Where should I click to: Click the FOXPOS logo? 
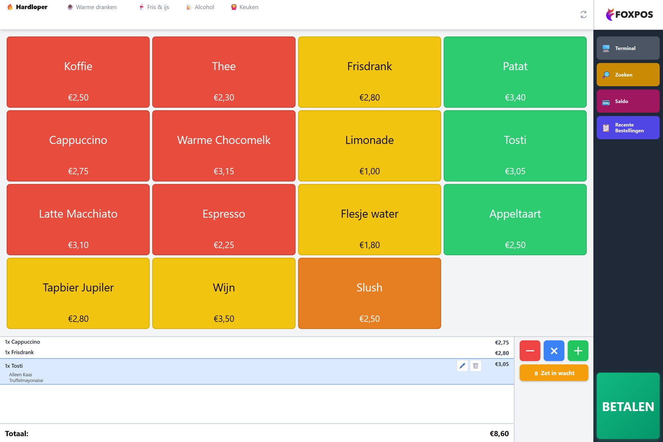629,14
